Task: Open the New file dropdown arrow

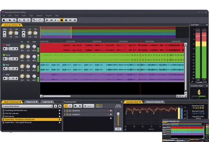Action: point(7,20)
